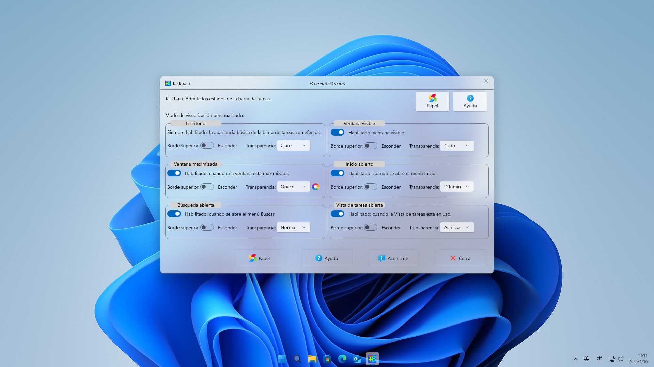Open Escritorio Transparencia dropdown showing Claro

(x=293, y=145)
